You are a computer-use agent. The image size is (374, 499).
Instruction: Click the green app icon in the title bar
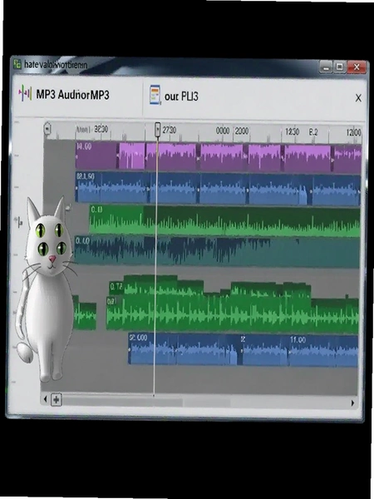17,65
